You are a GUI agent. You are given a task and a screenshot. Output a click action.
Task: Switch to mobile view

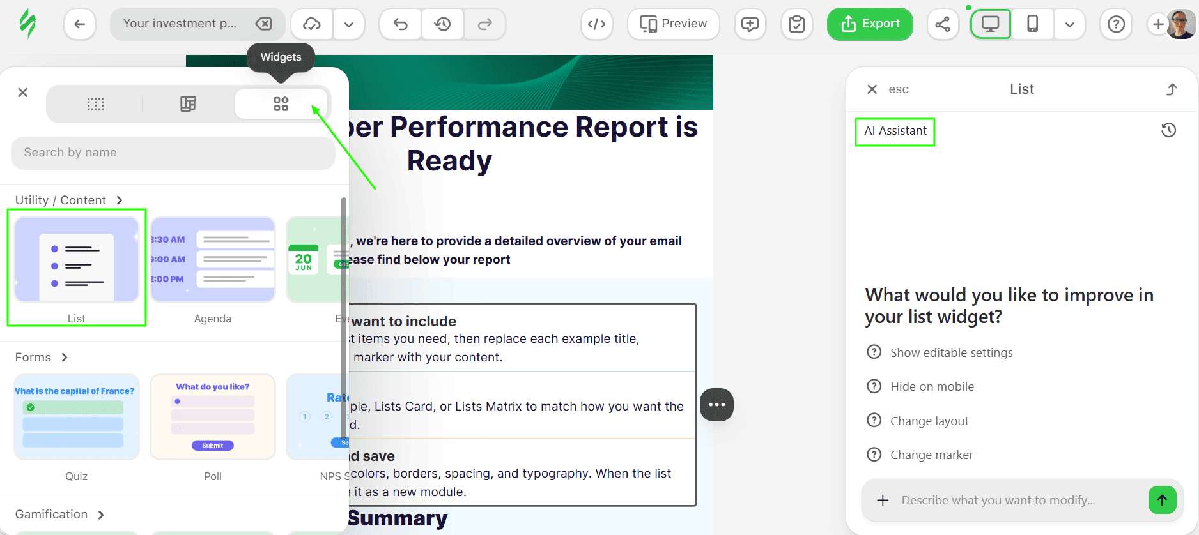(x=1032, y=24)
